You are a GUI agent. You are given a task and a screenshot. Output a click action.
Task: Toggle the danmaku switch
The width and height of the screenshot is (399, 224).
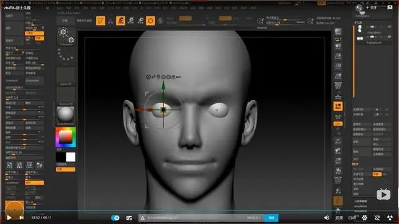[x=115, y=218]
